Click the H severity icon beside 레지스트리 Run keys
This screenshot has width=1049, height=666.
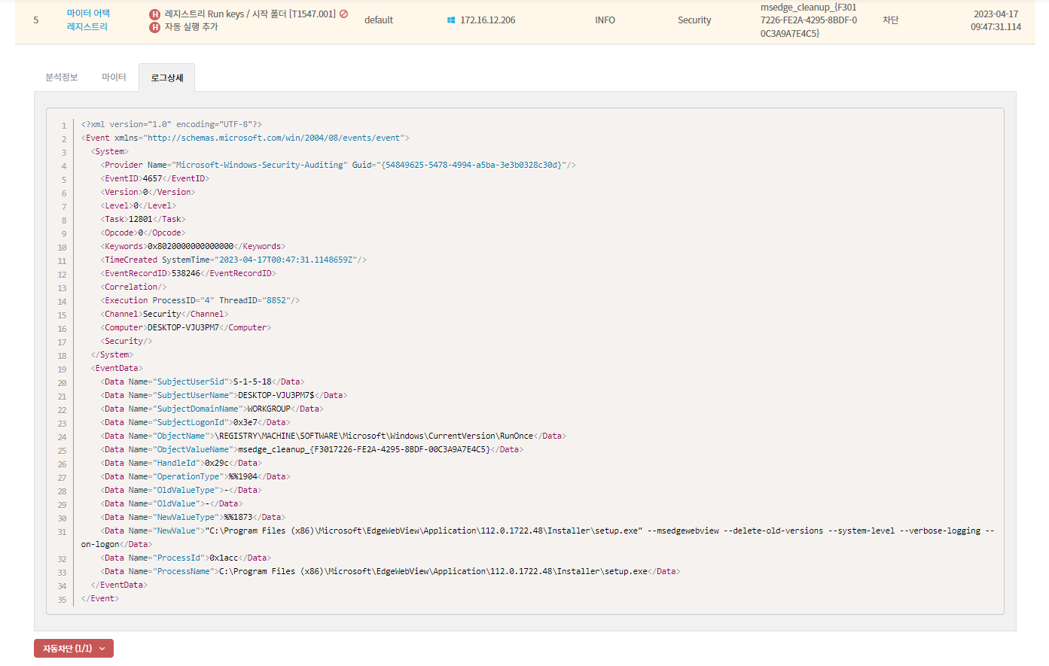pos(155,14)
